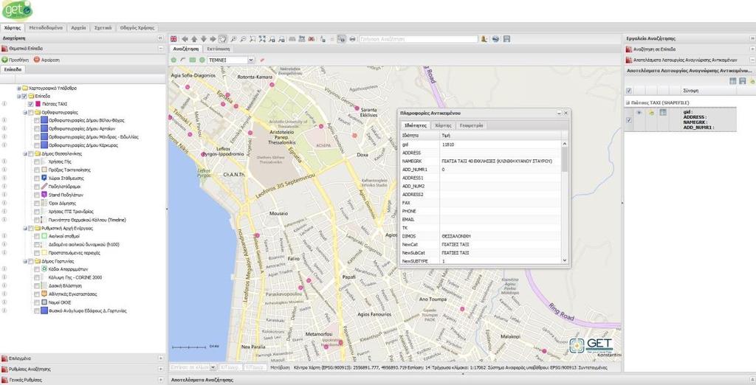Viewport: 756px width, 385px height.
Task: Click the red eraser clear-drawing icon
Action: [x=262, y=60]
